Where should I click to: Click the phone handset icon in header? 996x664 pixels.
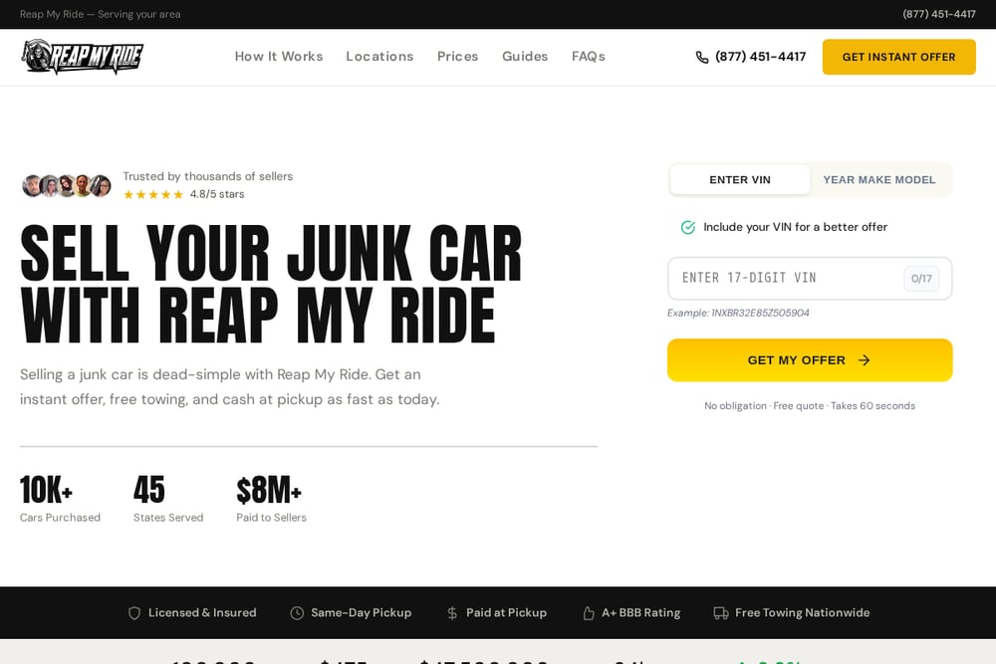click(702, 57)
